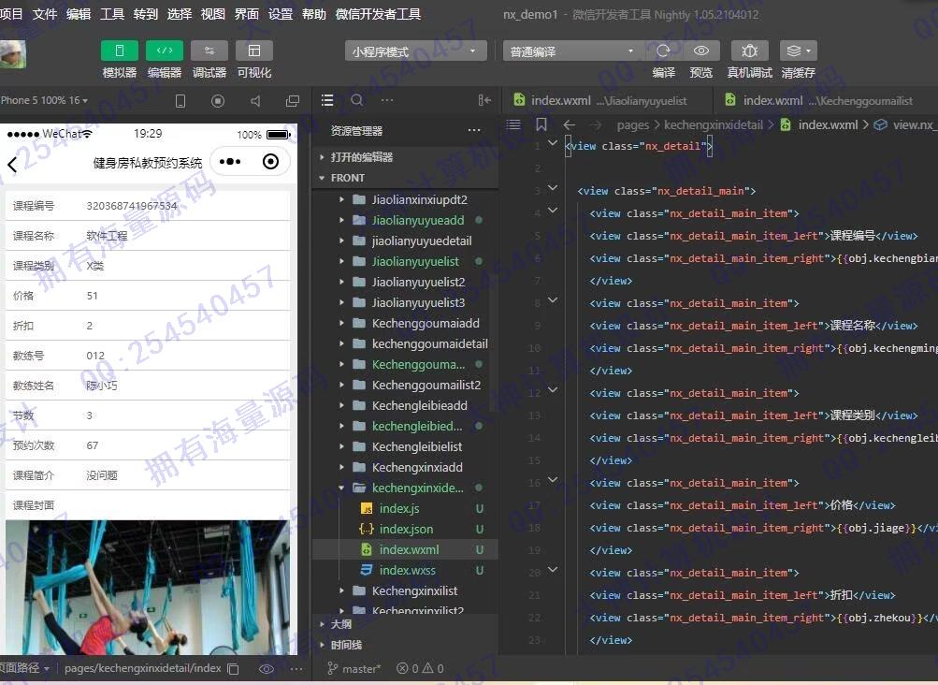938x685 pixels.
Task: Toggle the editor panel button
Action: [165, 51]
